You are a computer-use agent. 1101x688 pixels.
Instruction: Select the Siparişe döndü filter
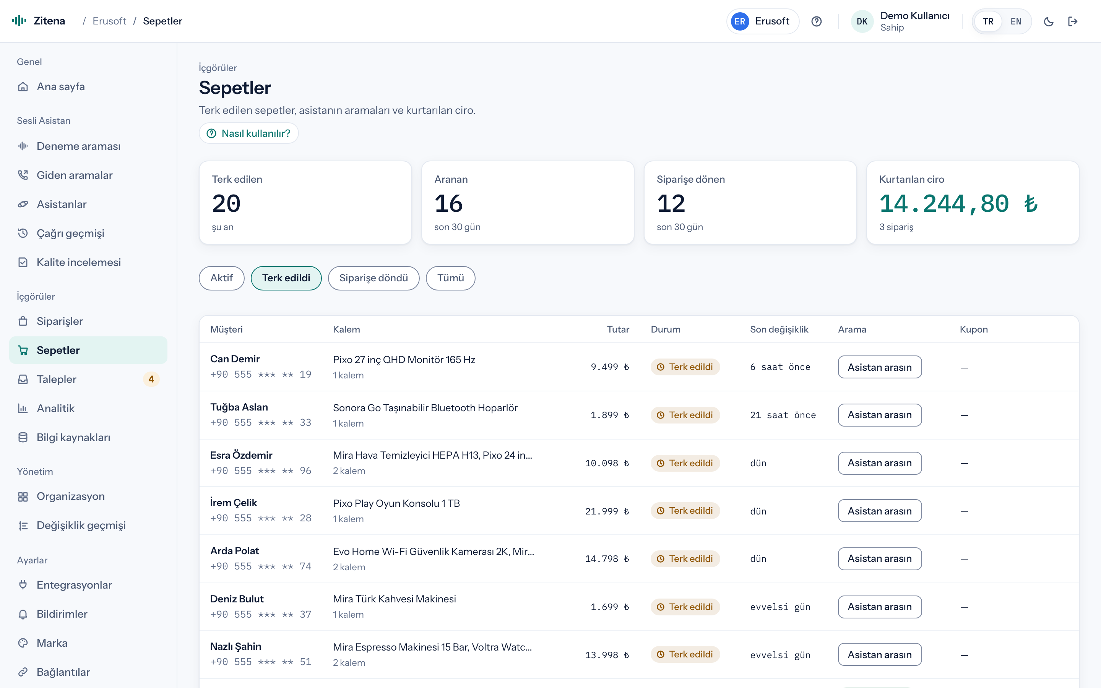coord(373,278)
